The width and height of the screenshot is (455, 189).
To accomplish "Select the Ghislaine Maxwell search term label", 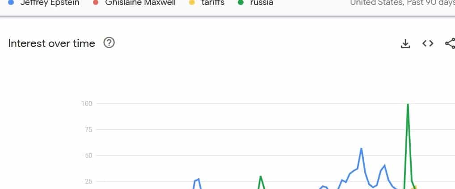I will tap(140, 3).
